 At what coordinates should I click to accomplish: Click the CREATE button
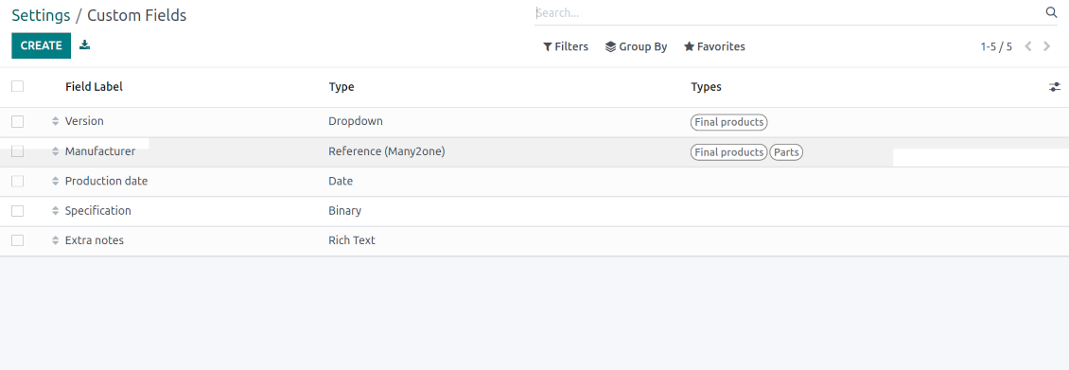(41, 45)
